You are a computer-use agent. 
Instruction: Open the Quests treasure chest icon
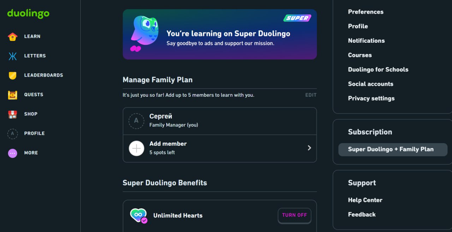[13, 95]
